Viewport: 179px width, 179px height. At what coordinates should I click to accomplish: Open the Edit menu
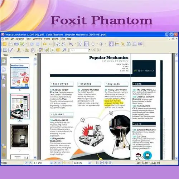point(12,39)
